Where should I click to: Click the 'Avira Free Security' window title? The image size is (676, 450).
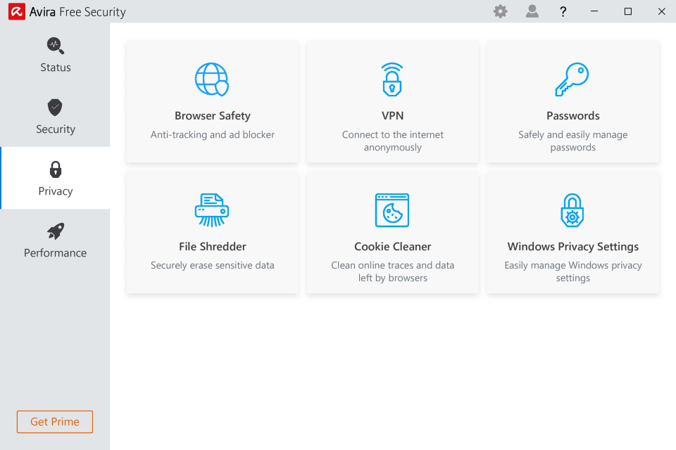click(77, 12)
